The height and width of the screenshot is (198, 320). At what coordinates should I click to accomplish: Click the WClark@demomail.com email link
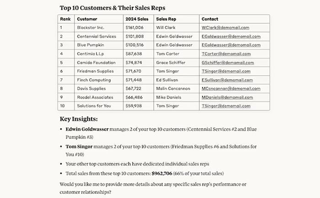point(225,27)
